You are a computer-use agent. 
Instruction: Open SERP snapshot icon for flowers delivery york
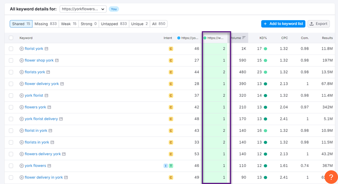[x=64, y=154]
